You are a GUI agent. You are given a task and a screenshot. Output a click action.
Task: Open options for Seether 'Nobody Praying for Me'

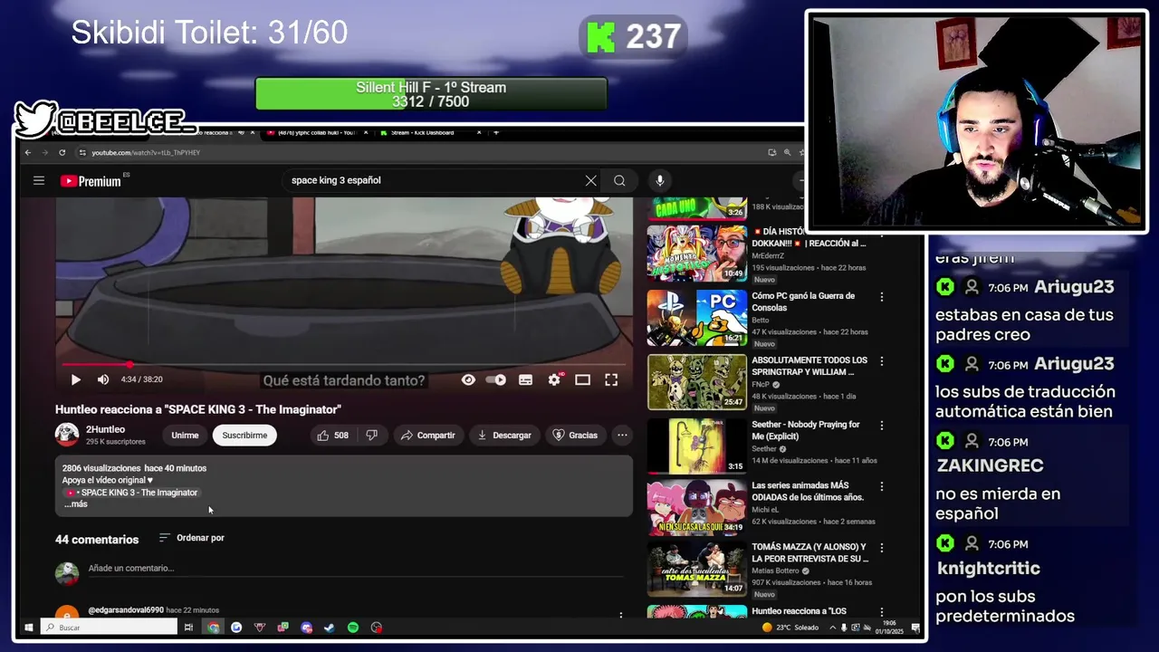click(881, 426)
